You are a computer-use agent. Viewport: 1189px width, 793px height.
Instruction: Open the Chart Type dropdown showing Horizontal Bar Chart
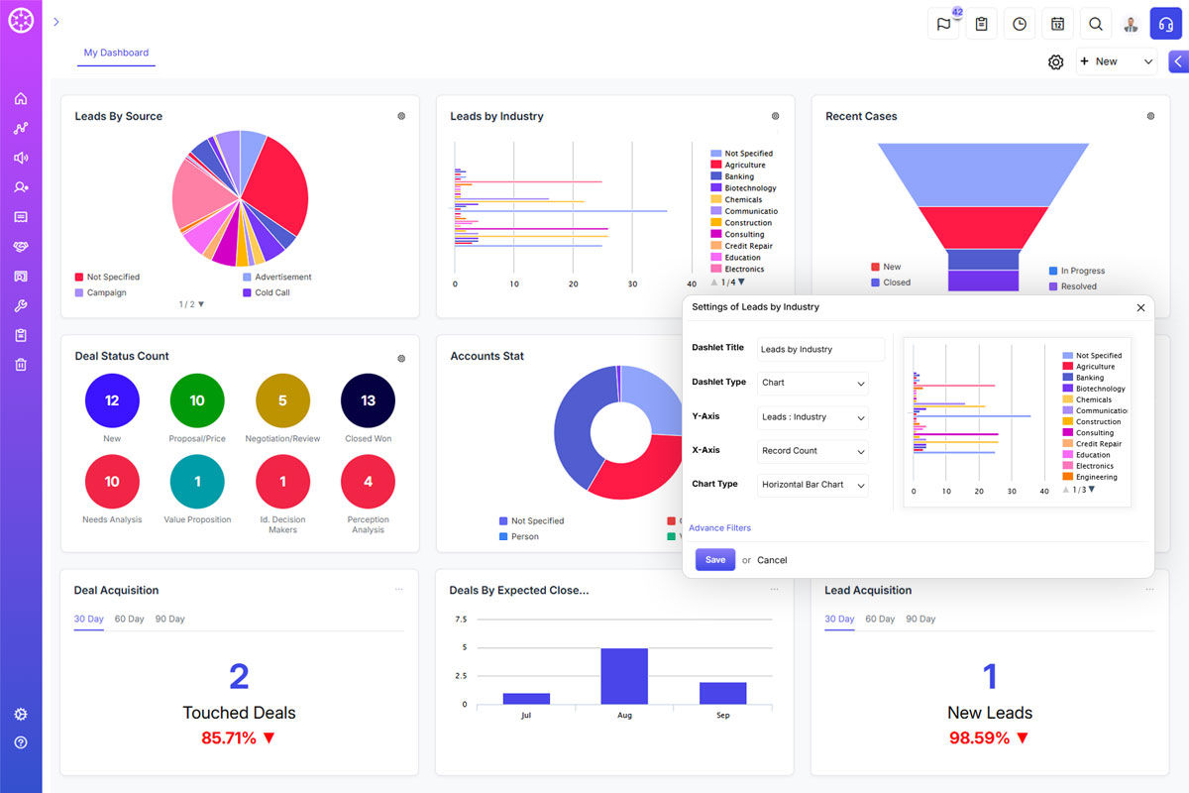[812, 485]
